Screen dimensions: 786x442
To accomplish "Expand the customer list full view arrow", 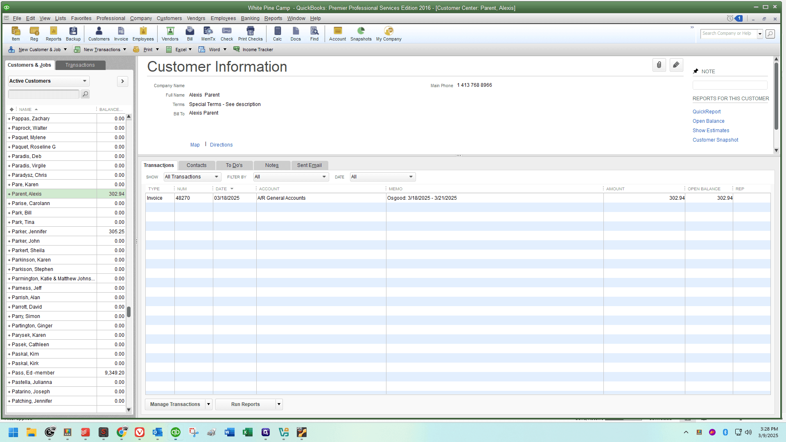I will pyautogui.click(x=122, y=81).
